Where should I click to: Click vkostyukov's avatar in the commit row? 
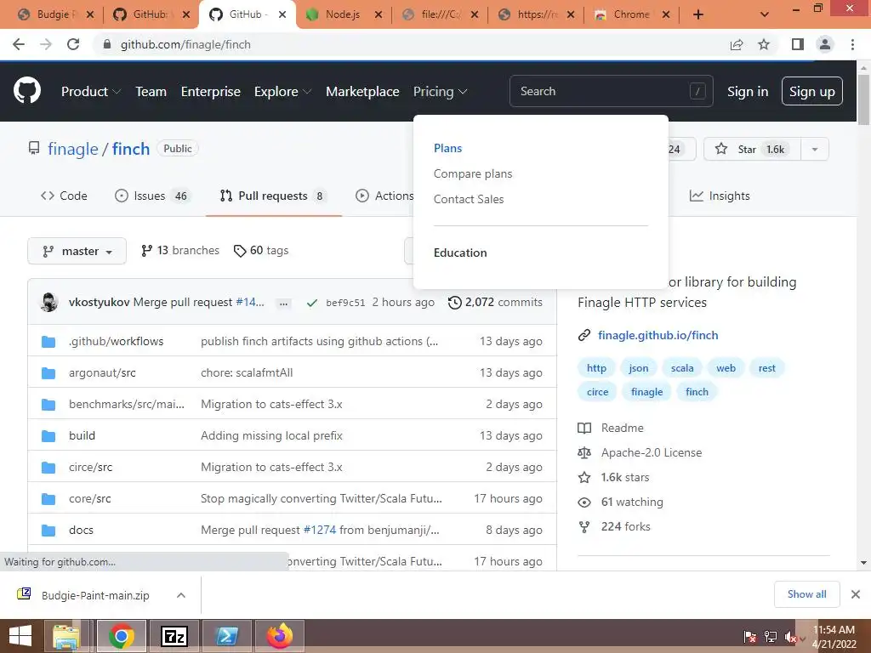(x=49, y=302)
